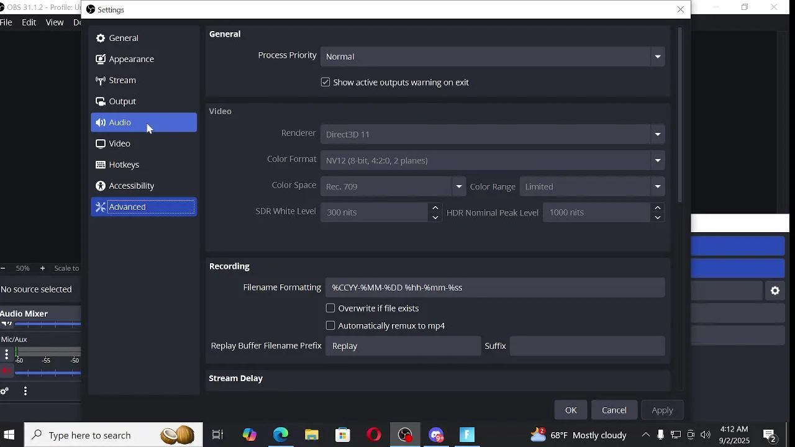
Task: Decrease HDR Nominal Peak Level with down arrow
Action: click(x=657, y=217)
